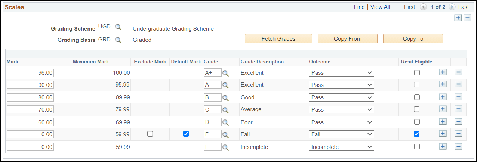Open the Grading Basis lookup magnifier
The image size is (477, 162).
click(118, 40)
